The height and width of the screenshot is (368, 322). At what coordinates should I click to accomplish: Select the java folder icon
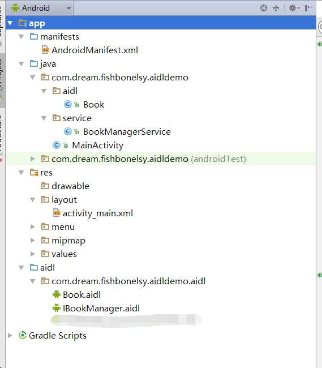point(34,64)
